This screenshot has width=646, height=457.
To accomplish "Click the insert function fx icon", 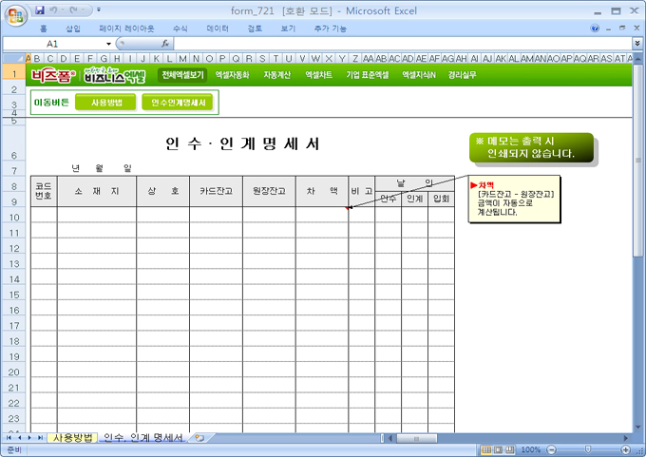I will click(165, 44).
